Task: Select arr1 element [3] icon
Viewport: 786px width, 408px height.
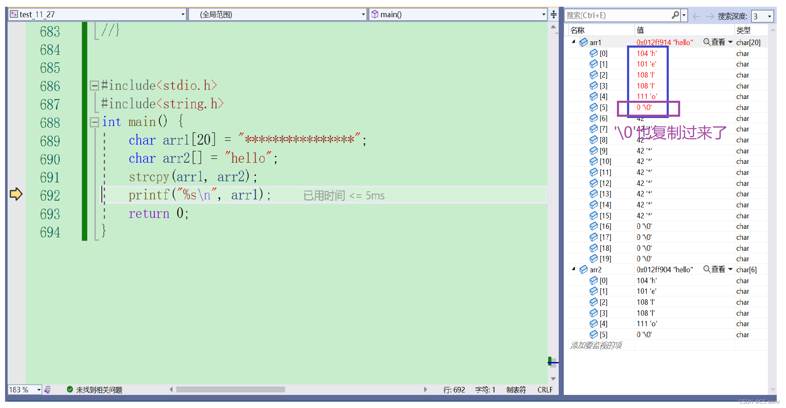Action: click(x=594, y=86)
